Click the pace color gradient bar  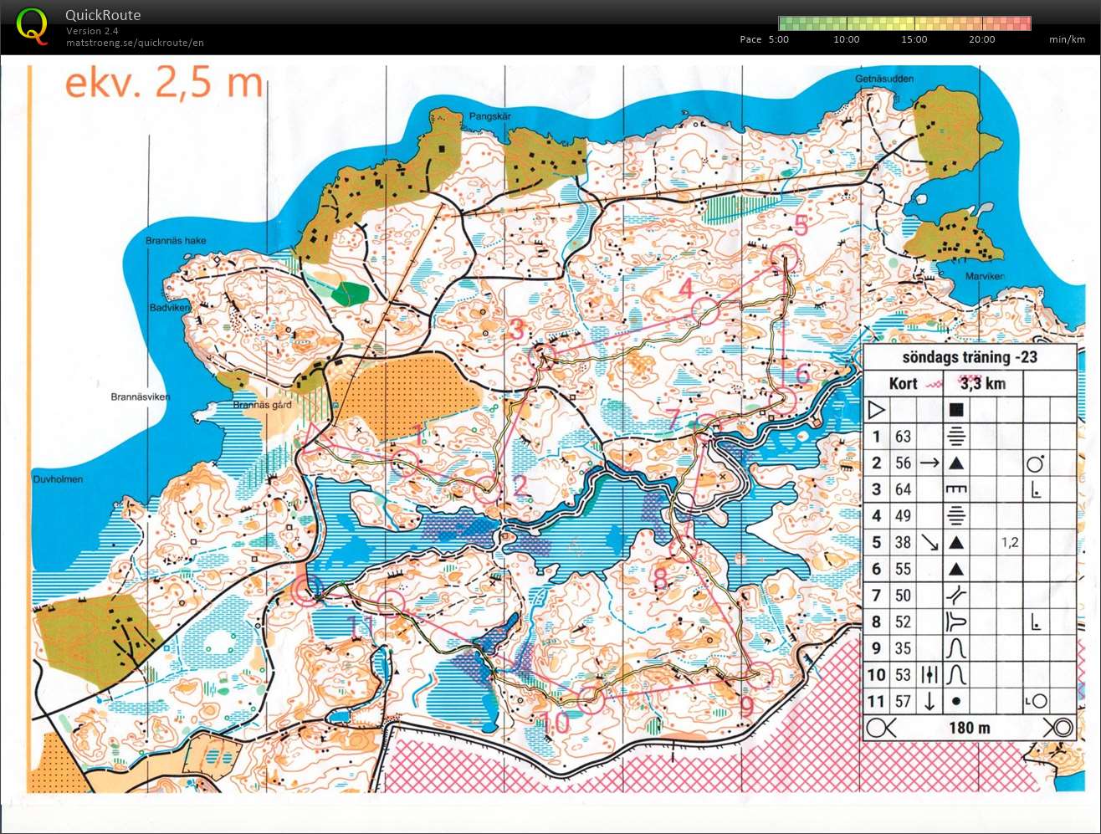[x=904, y=23]
